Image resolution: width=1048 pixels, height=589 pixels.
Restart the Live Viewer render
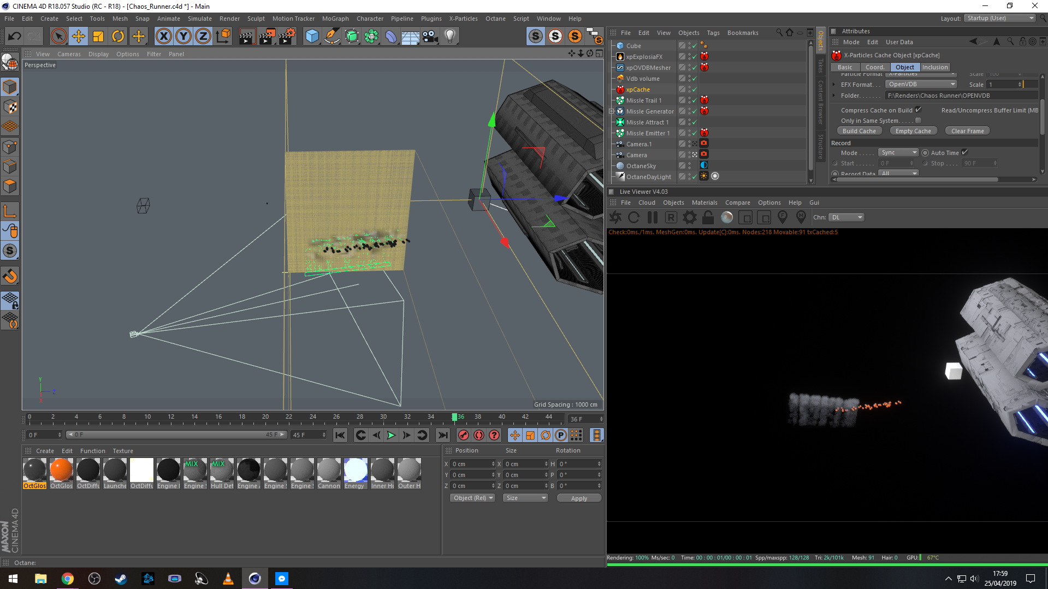[633, 217]
